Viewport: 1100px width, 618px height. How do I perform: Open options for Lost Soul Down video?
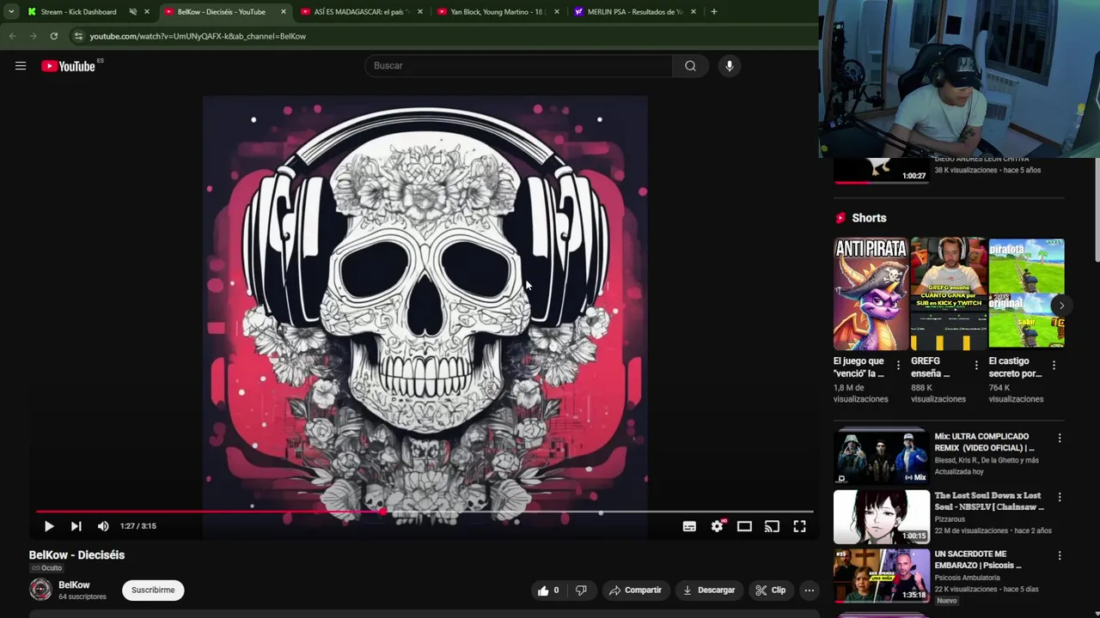coord(1059,497)
